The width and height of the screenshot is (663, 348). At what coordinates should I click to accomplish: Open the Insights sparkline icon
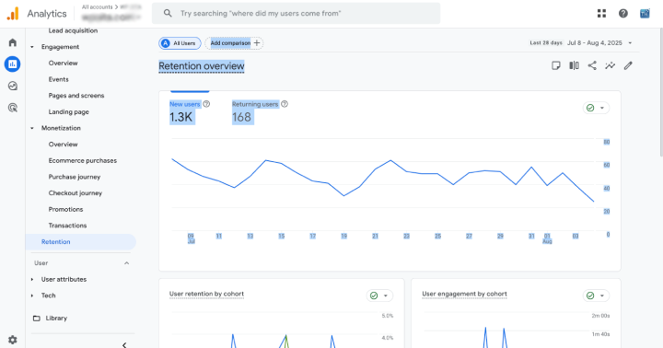point(611,65)
